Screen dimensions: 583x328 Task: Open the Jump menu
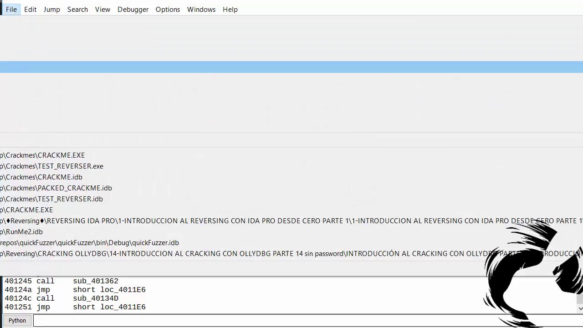(51, 9)
